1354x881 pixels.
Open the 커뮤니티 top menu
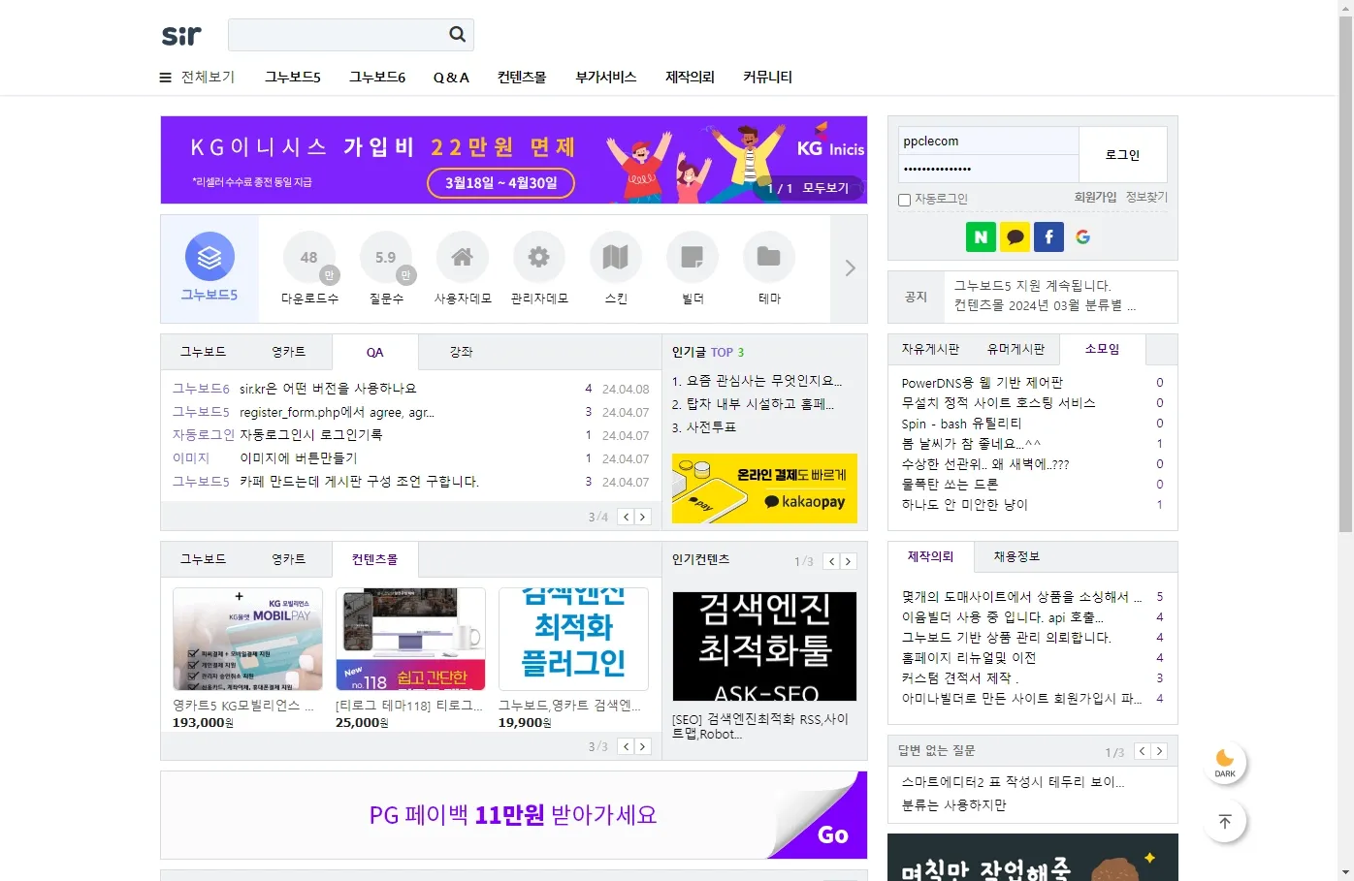pos(767,77)
